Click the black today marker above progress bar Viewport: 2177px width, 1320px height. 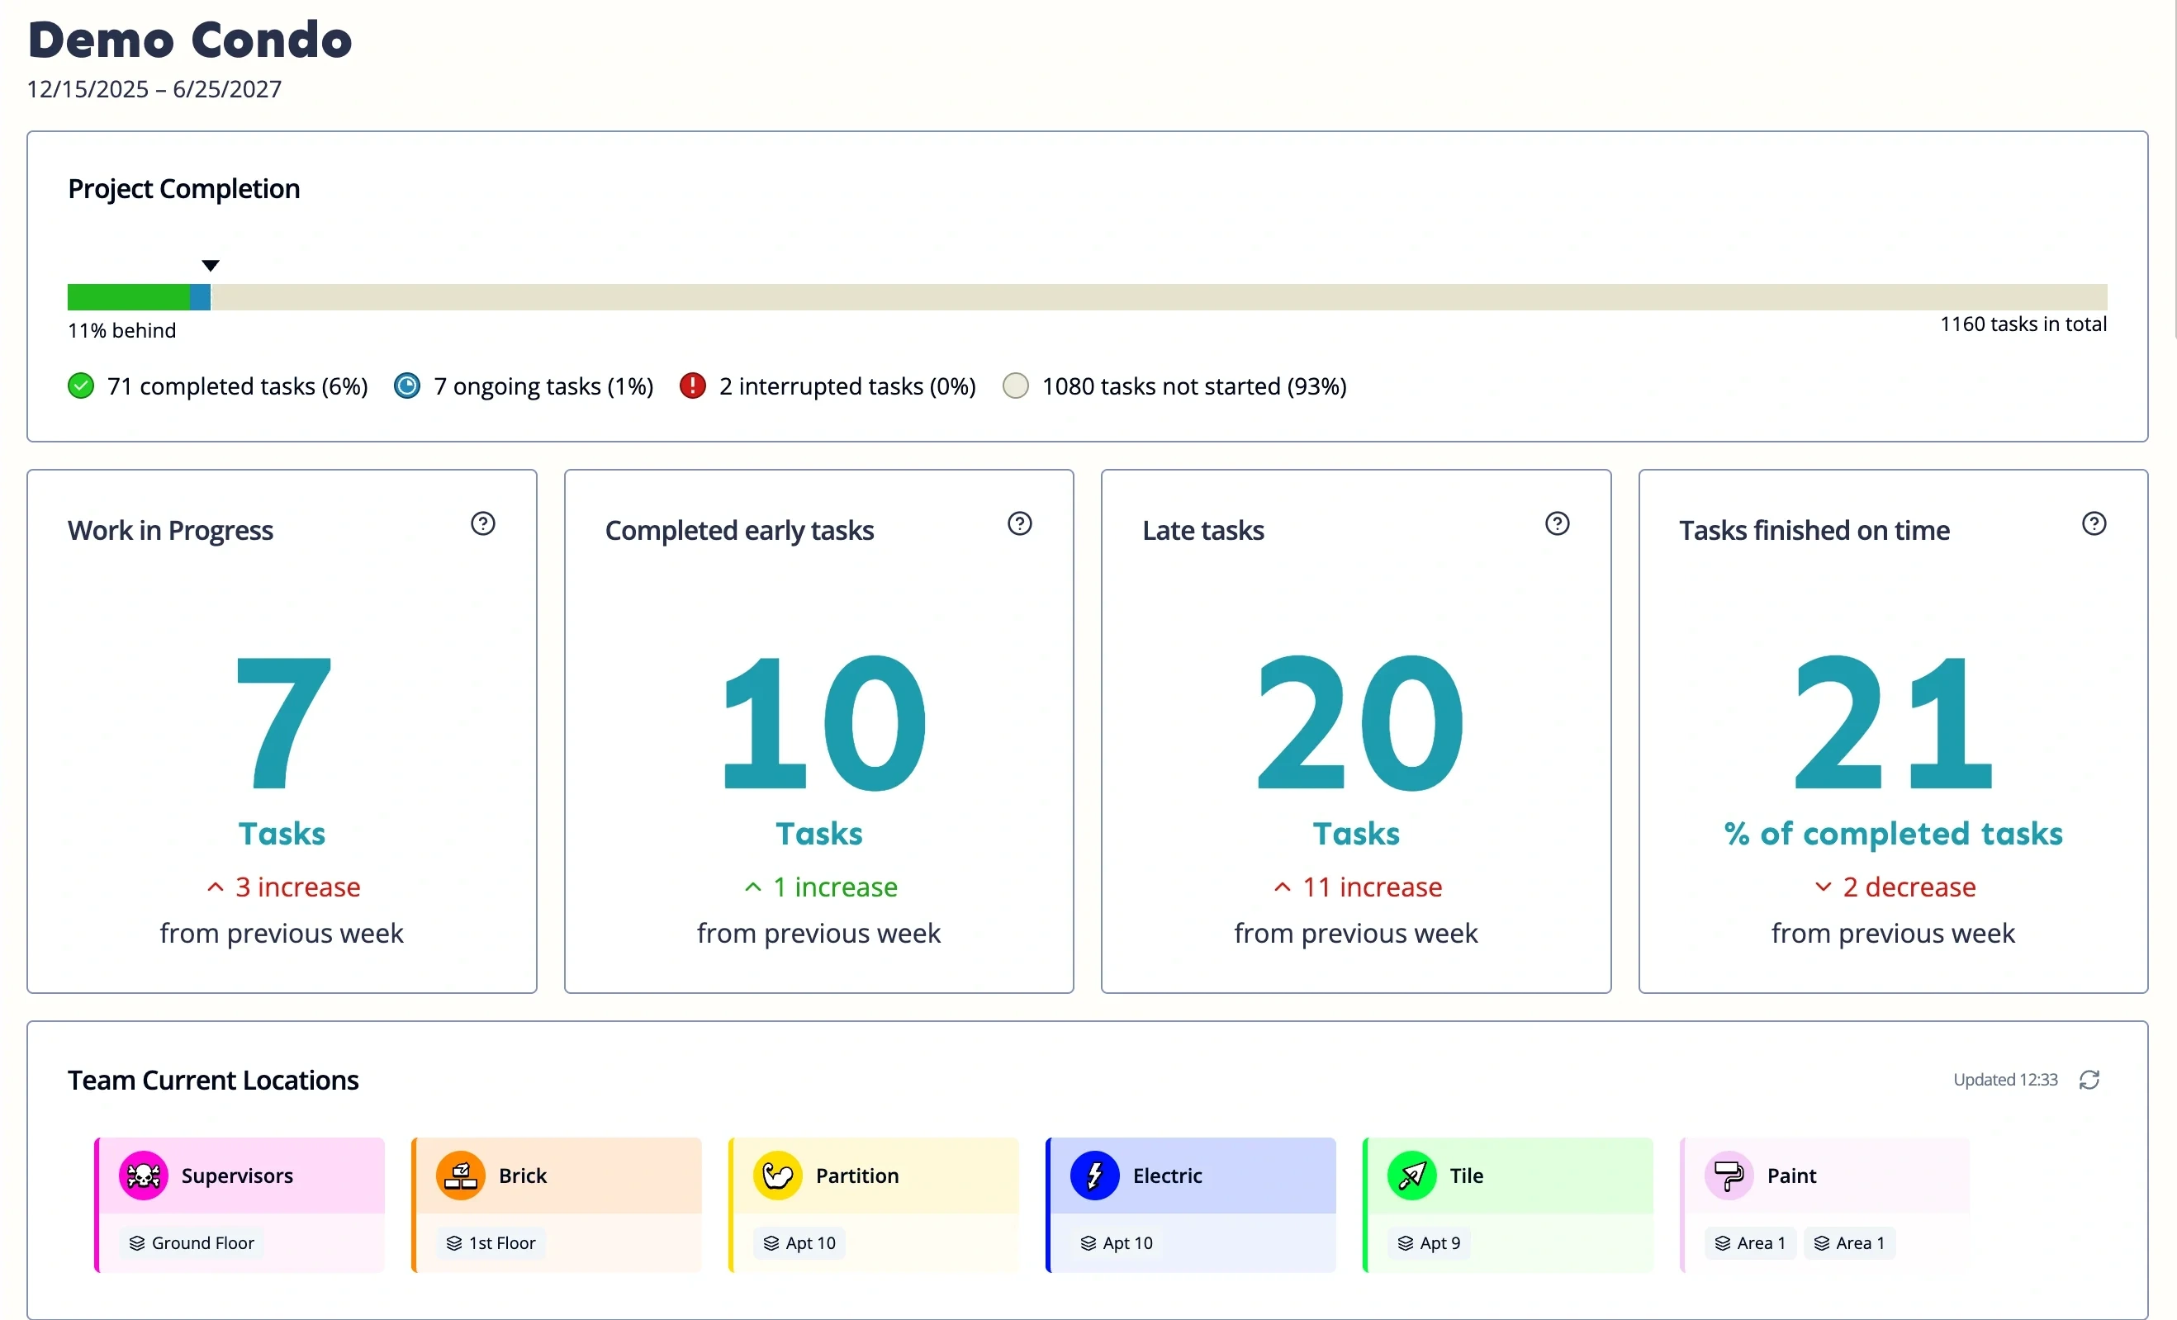tap(211, 266)
